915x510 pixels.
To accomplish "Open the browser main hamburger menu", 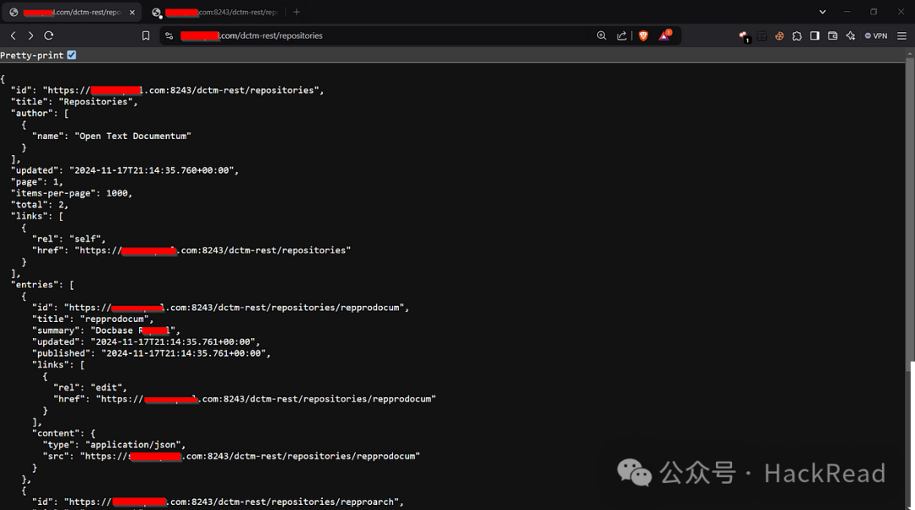I will [901, 36].
